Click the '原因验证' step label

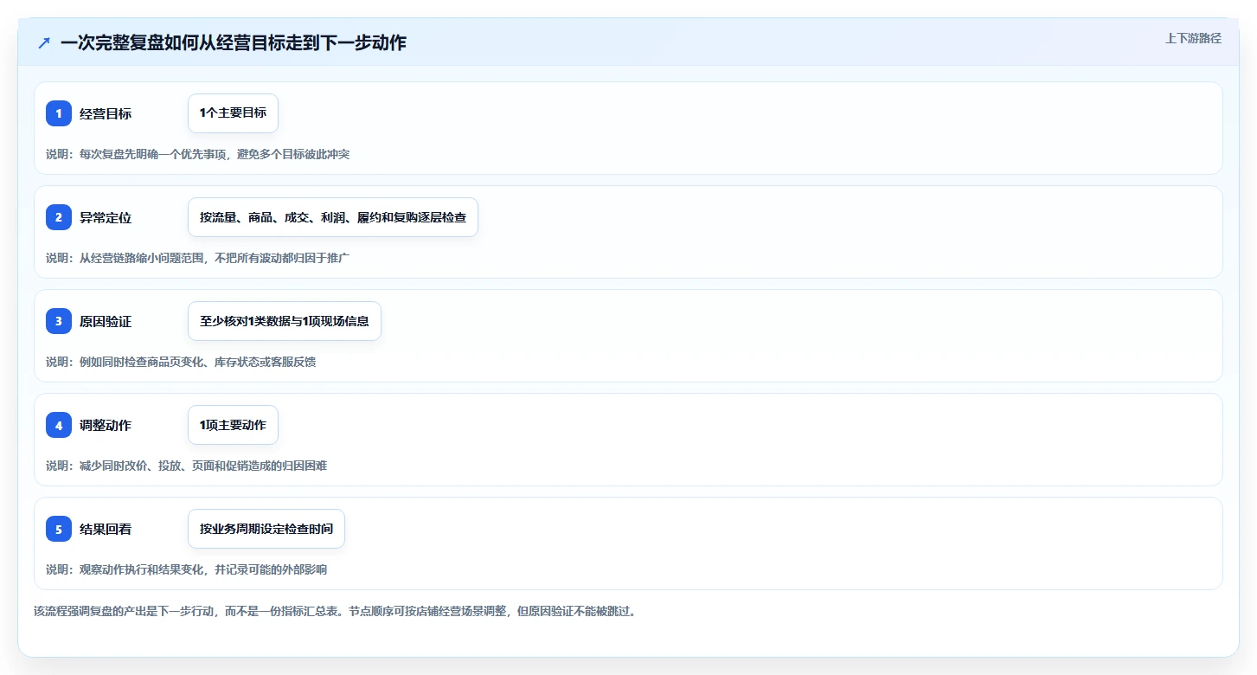tap(106, 321)
